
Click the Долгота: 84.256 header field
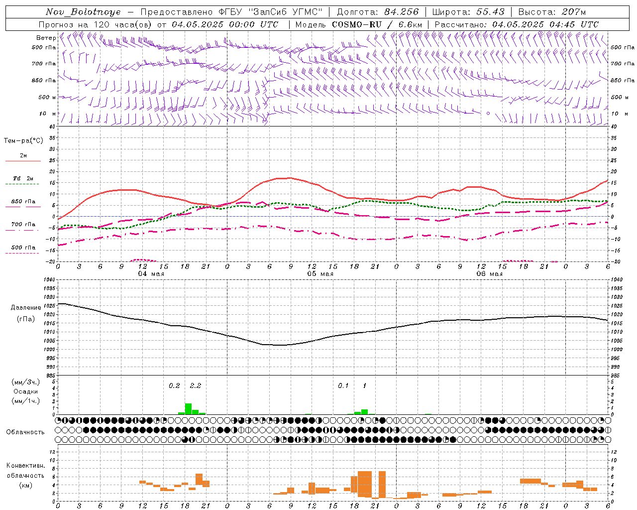pos(378,12)
